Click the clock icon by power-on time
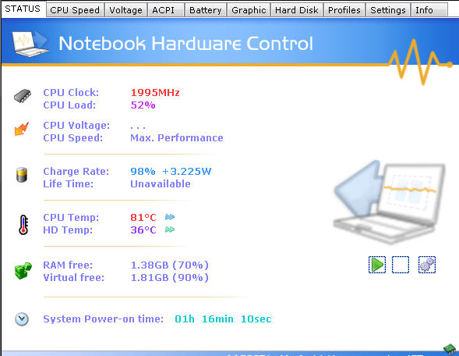459x356 pixels. click(x=22, y=319)
